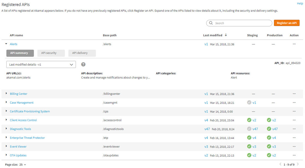Change the Page size dropdown
This screenshot has height=168, width=305.
[x=23, y=165]
